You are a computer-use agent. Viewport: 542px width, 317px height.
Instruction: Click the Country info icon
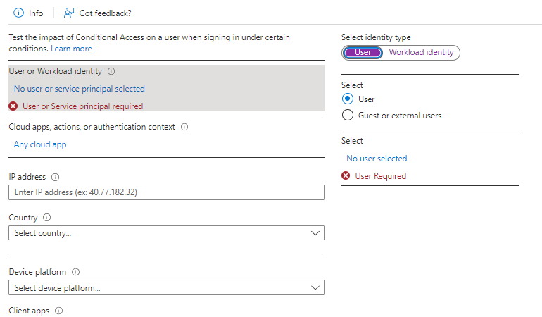46,218
